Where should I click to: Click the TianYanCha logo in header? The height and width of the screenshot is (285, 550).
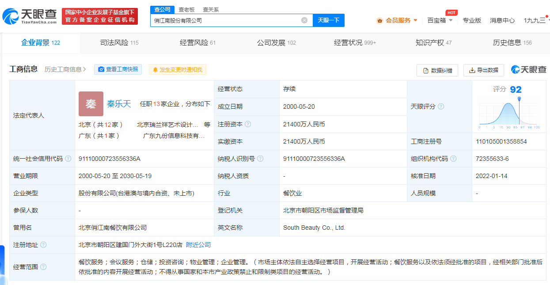pyautogui.click(x=30, y=16)
